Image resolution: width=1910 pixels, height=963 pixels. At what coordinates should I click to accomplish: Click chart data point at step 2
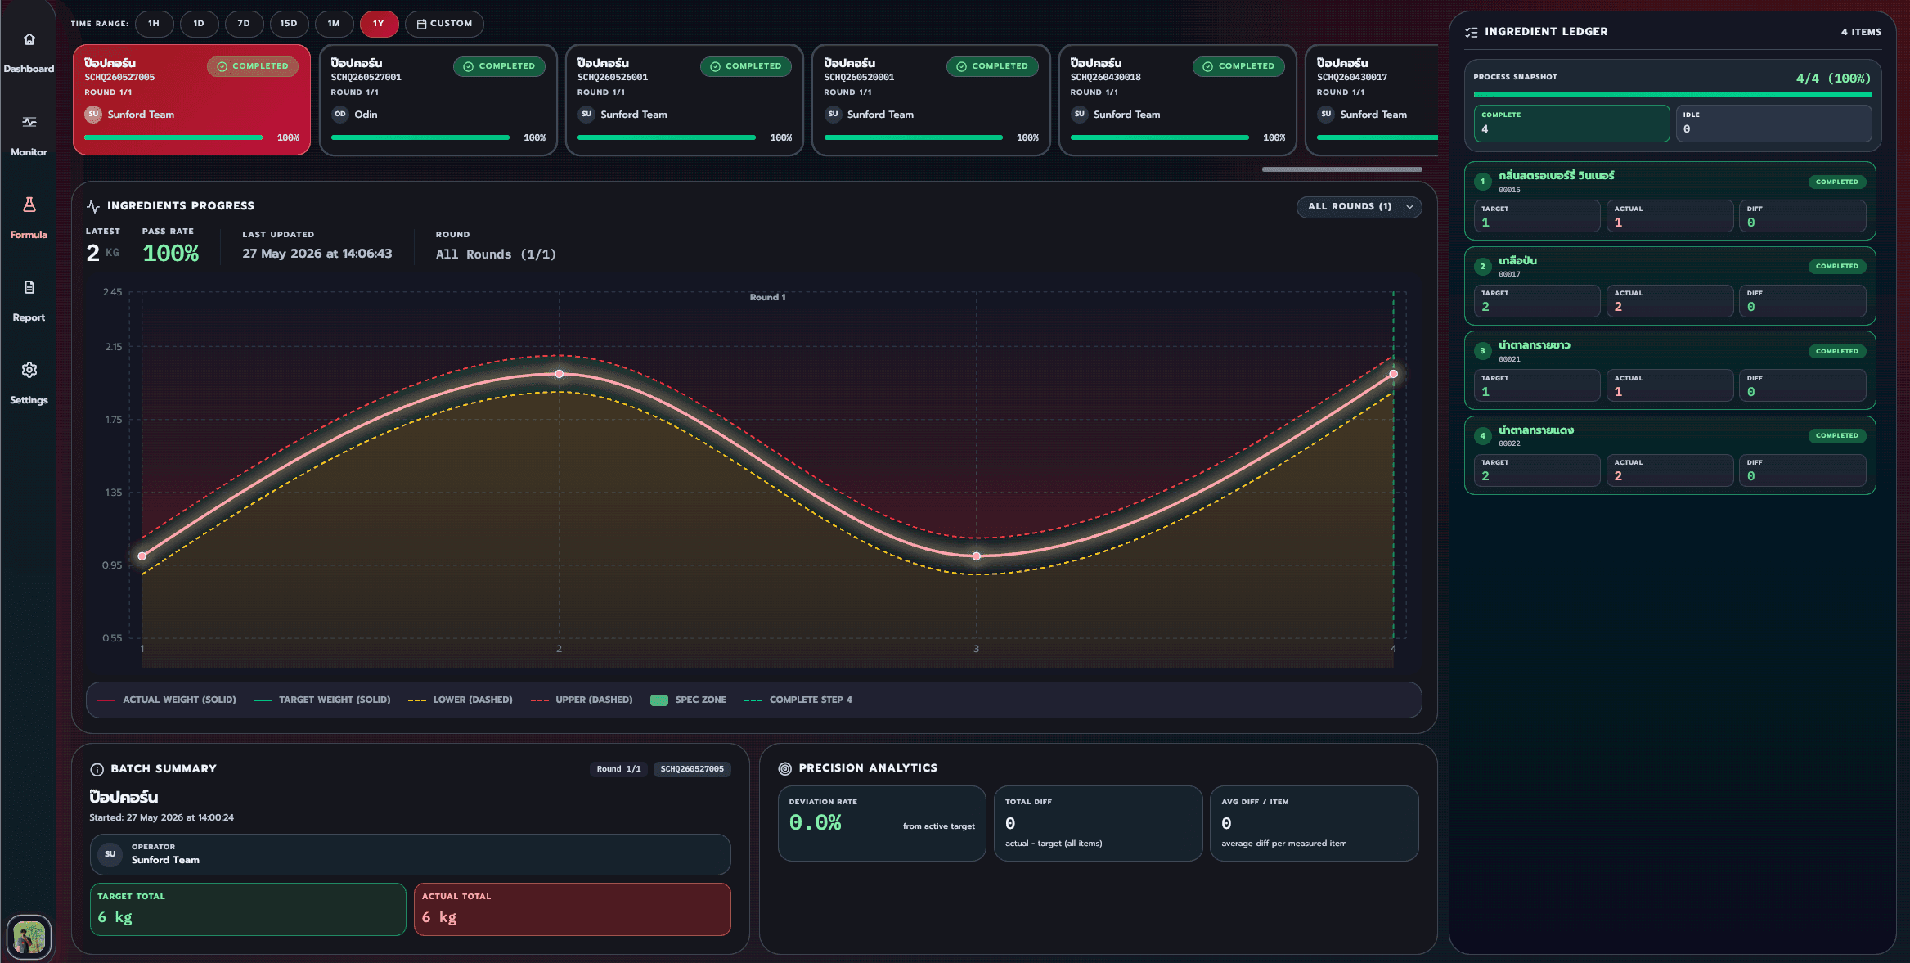pyautogui.click(x=560, y=374)
